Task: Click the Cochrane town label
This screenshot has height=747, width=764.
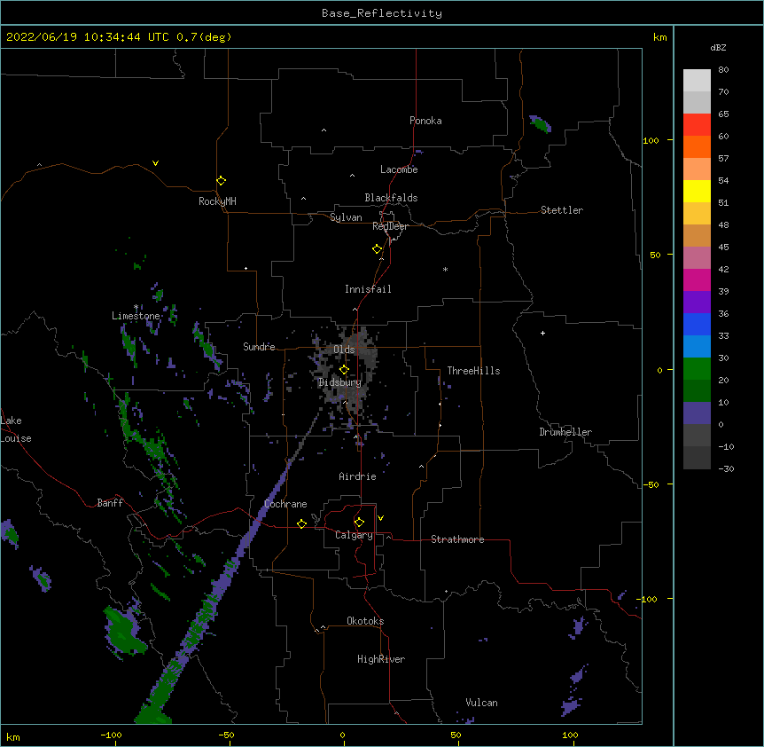Action: point(285,504)
